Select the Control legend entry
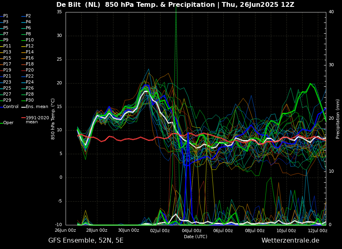Screen dimensions: 342x249 click(x=11, y=107)
